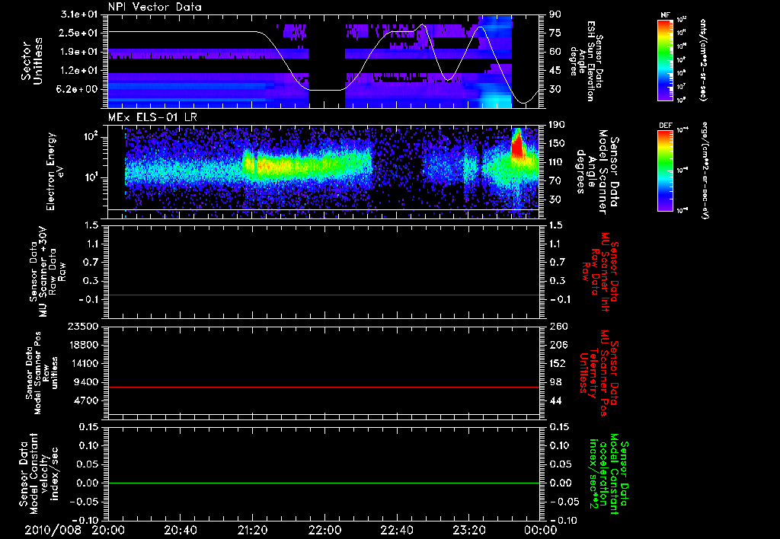Select the 1.2e+01 sector tick label
The width and height of the screenshot is (780, 539).
click(x=78, y=71)
